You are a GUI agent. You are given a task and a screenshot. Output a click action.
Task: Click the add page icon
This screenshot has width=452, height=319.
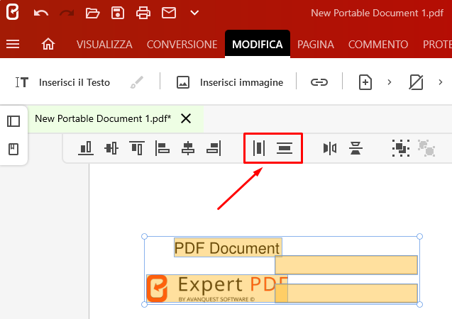(365, 82)
